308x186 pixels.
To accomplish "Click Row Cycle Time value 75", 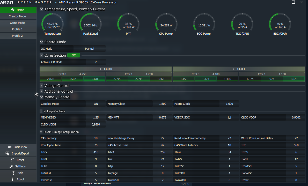I will [x=96, y=145].
